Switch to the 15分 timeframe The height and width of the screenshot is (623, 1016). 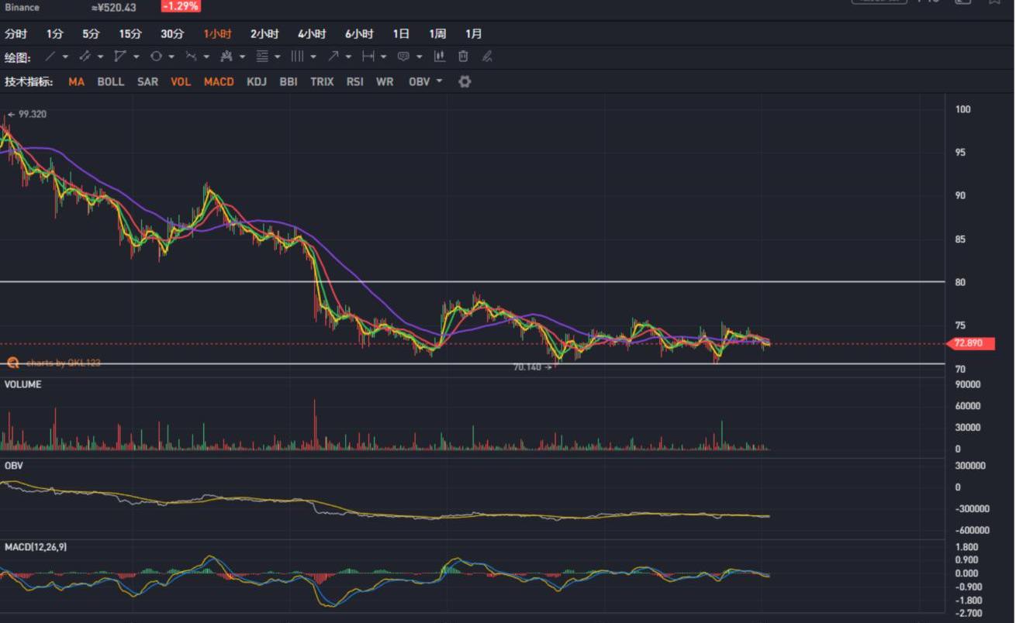click(130, 34)
